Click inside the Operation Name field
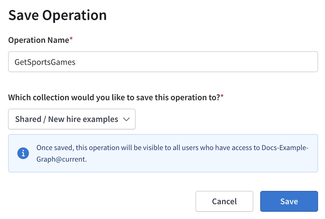The height and width of the screenshot is (219, 325). pos(162,62)
